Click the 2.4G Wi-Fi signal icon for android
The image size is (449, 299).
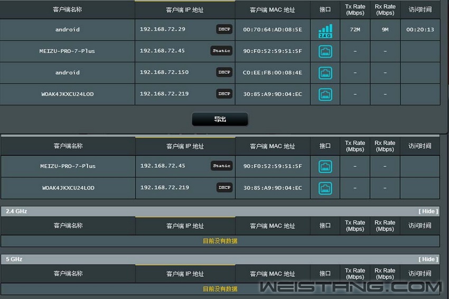pyautogui.click(x=325, y=31)
